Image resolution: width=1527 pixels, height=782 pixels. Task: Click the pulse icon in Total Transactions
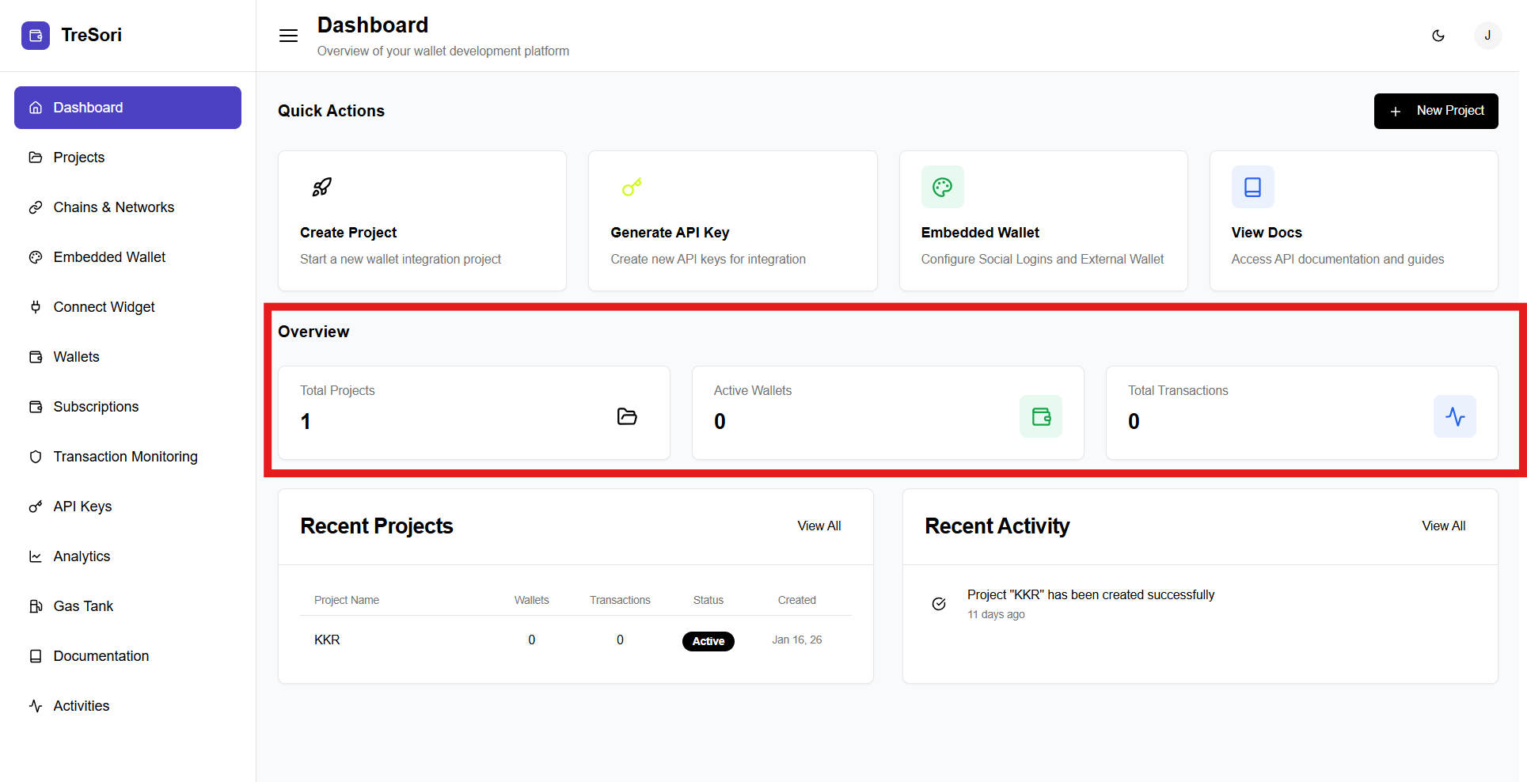[1455, 416]
